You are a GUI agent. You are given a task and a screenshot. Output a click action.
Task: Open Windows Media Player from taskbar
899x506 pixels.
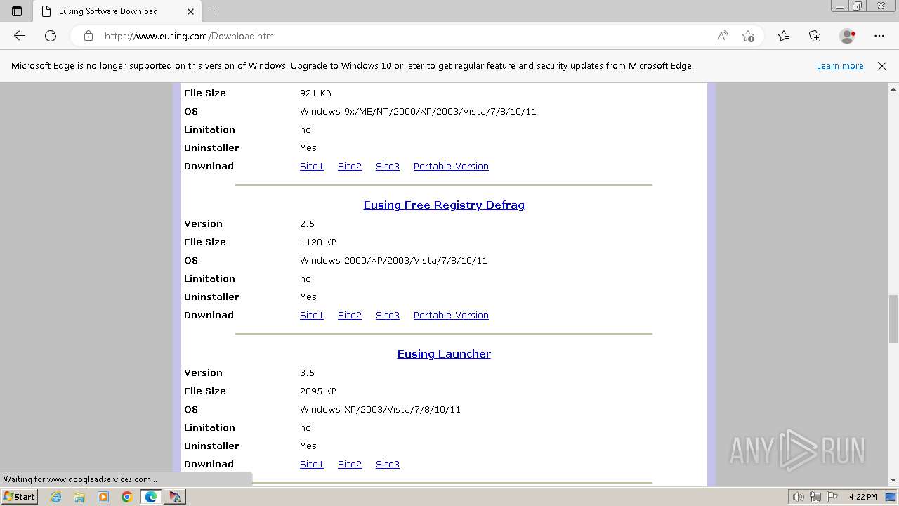pyautogui.click(x=103, y=497)
